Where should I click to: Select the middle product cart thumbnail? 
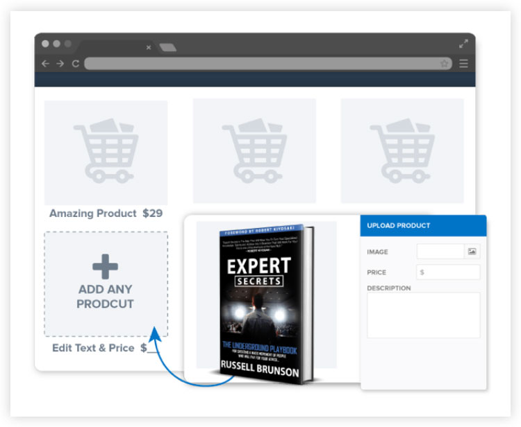tap(254, 151)
